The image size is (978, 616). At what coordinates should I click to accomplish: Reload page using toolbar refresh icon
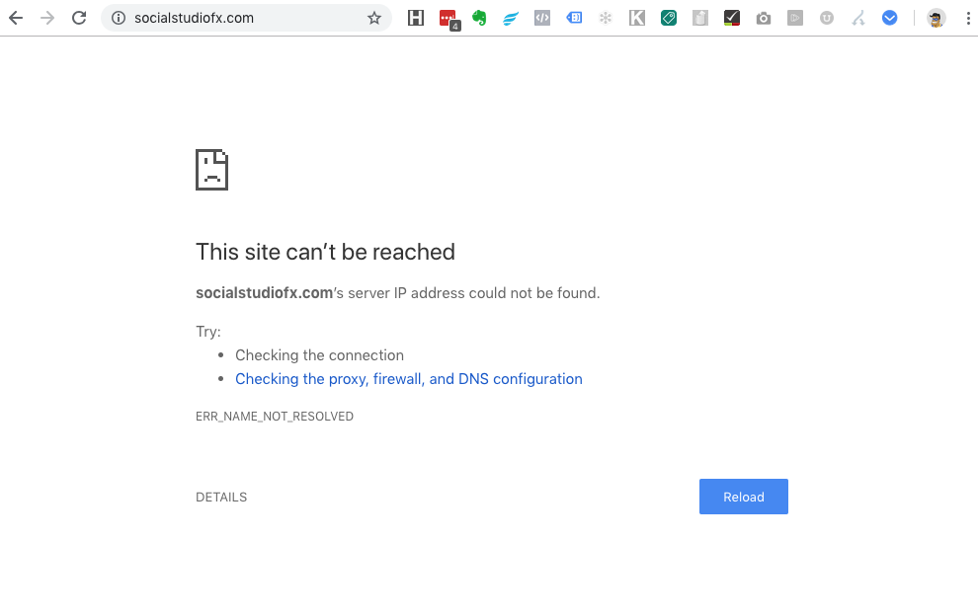pos(79,18)
